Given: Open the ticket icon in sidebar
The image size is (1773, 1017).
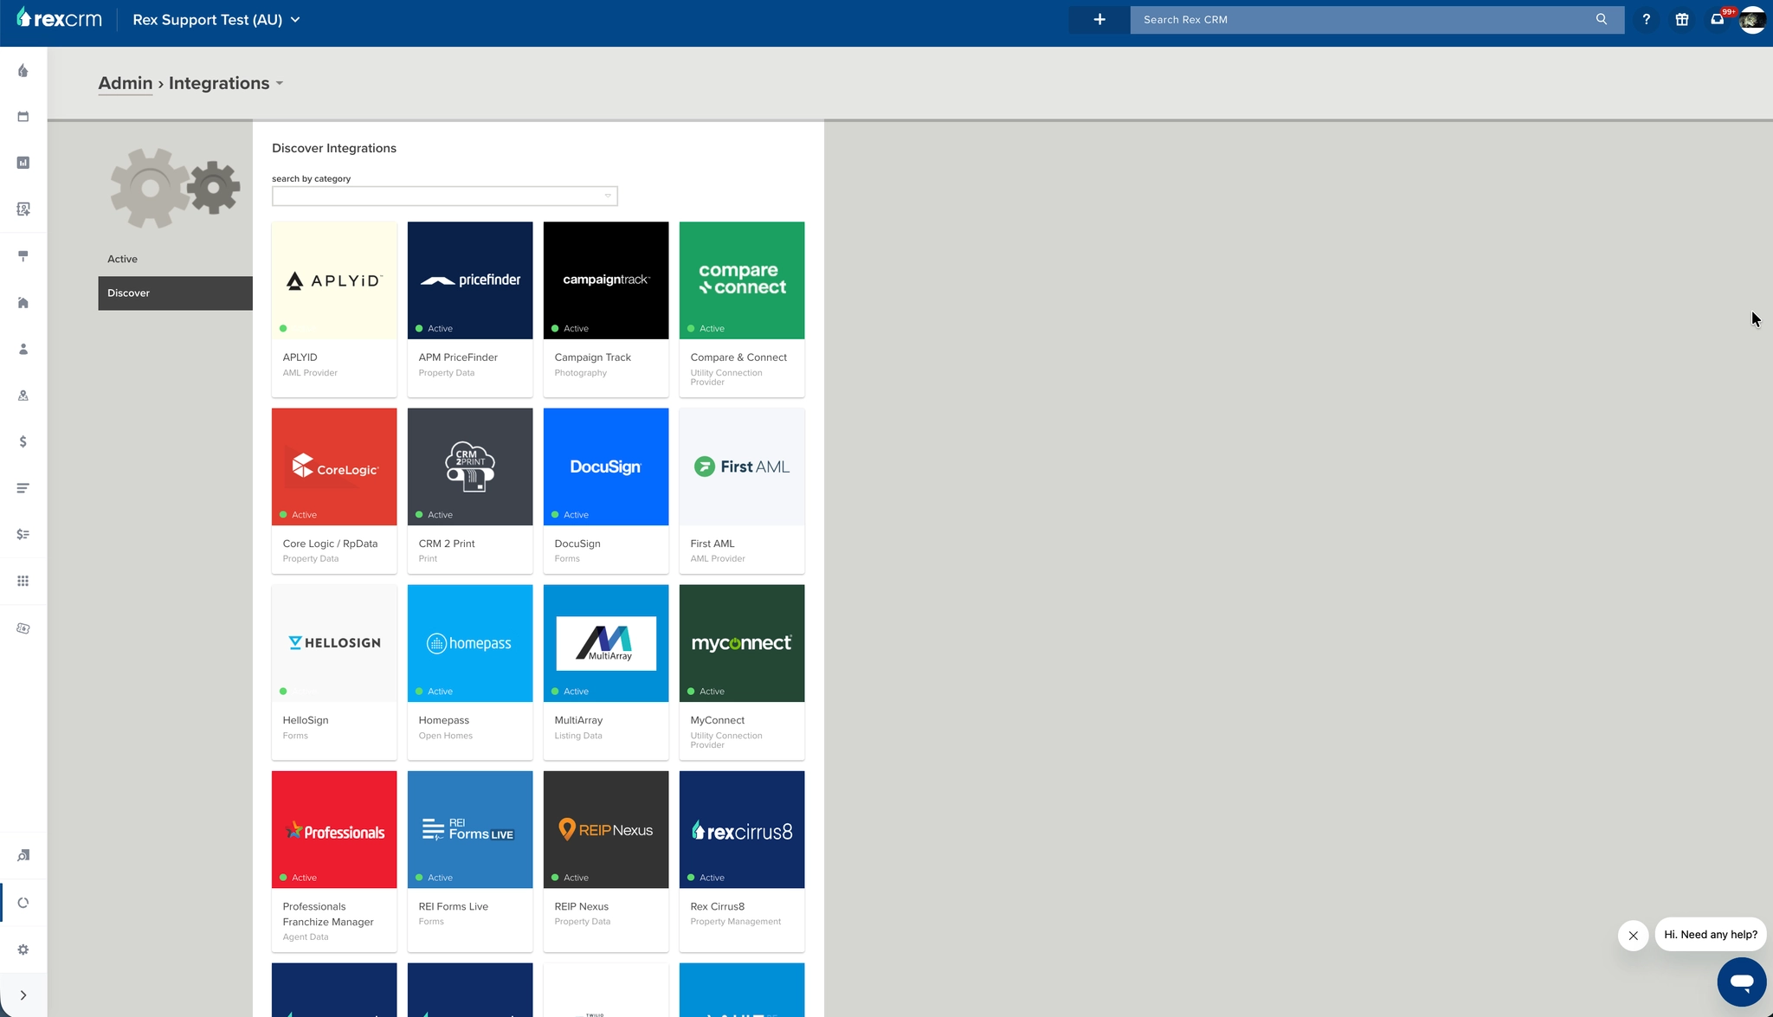Looking at the screenshot, I should point(23,628).
